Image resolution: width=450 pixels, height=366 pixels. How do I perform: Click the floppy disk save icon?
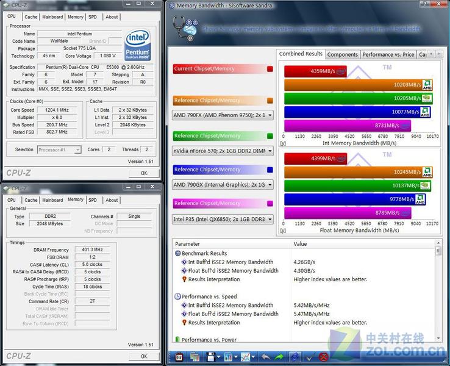tap(211, 357)
